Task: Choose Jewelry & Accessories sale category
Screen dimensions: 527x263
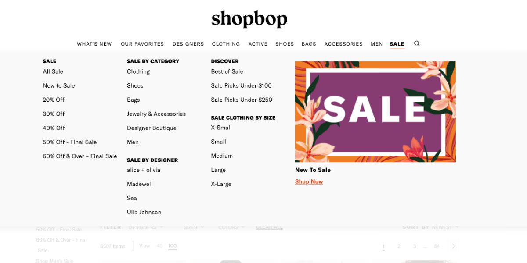Action: pos(156,114)
